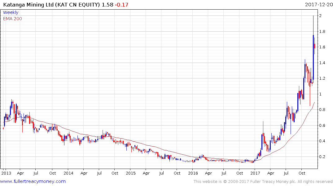Click the last price value 1.58

click(x=107, y=5)
